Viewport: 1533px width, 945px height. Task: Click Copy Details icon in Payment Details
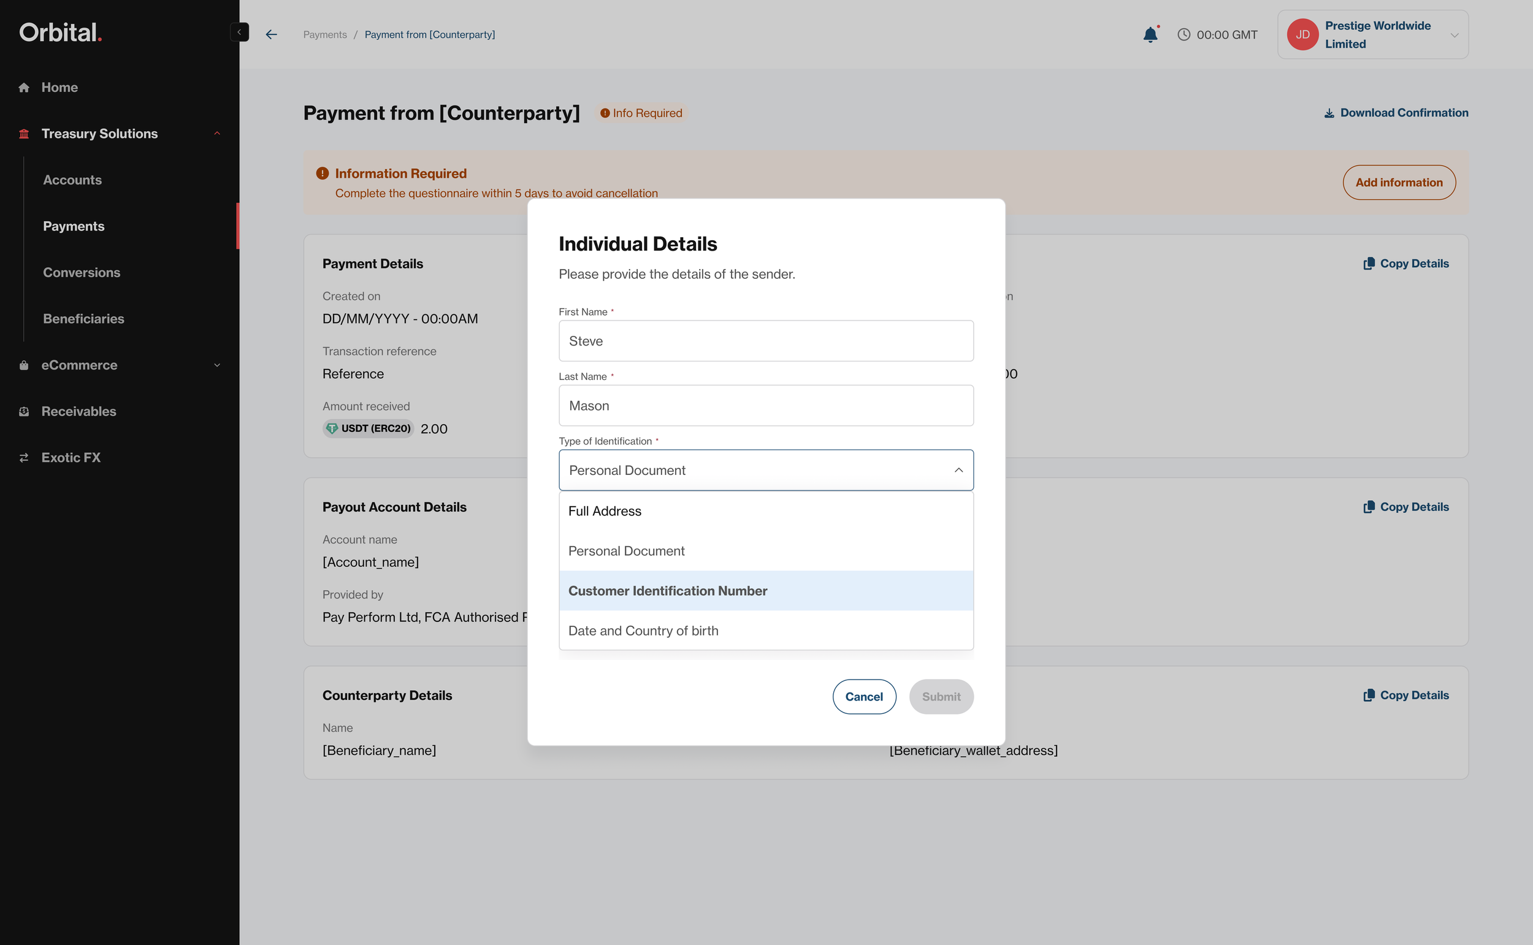[x=1369, y=264]
